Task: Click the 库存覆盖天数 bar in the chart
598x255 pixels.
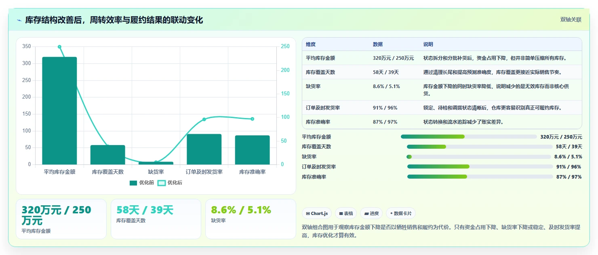Action: 107,155
